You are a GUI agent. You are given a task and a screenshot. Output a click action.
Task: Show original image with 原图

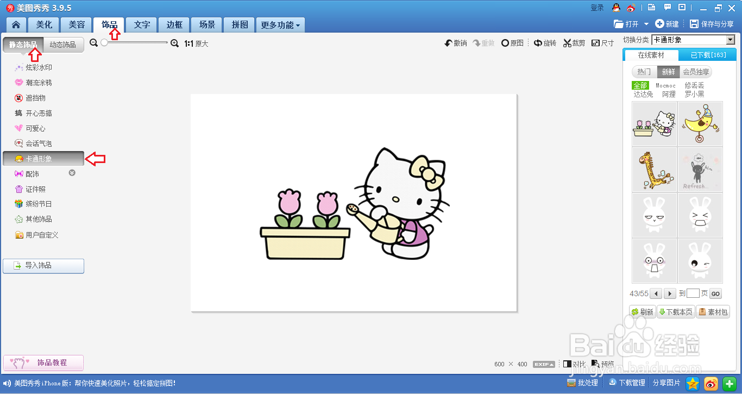point(512,43)
